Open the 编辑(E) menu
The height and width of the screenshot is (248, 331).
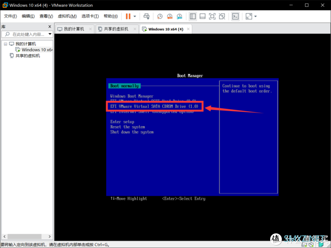click(28, 16)
